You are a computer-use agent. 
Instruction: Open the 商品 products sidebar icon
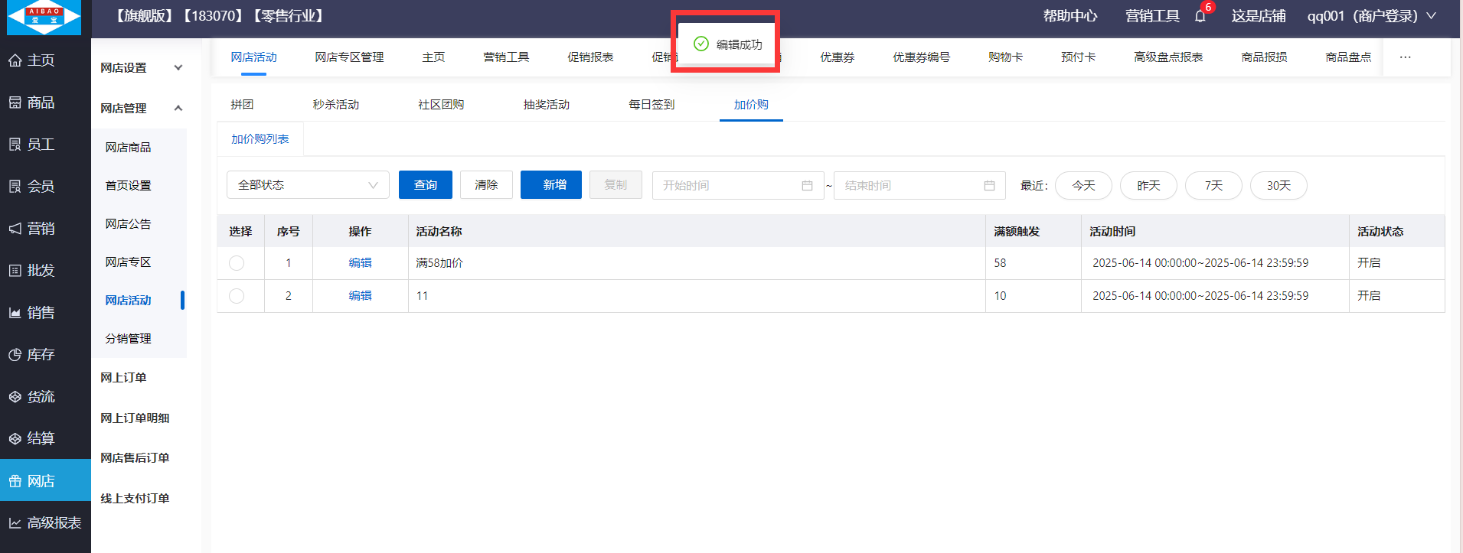pyautogui.click(x=15, y=102)
